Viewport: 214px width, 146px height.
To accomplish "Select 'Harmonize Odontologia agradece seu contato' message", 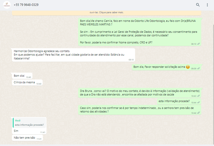I will 74,55.
